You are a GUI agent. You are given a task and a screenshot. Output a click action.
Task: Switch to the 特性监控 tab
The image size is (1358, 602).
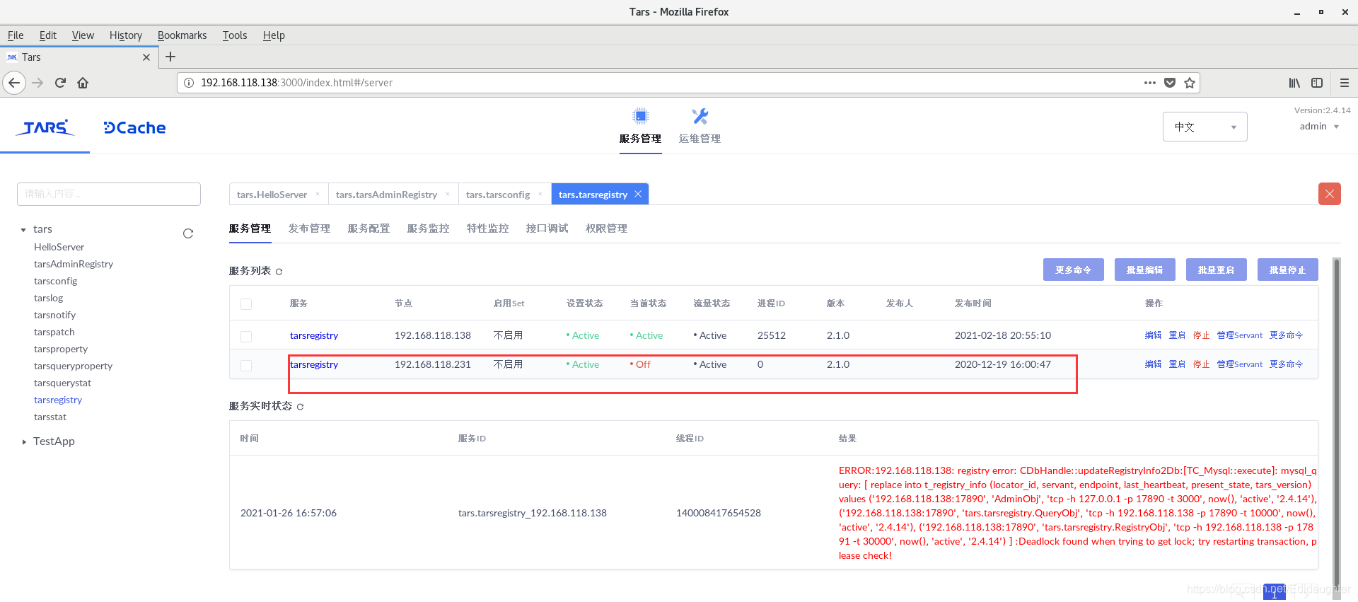[x=487, y=228]
